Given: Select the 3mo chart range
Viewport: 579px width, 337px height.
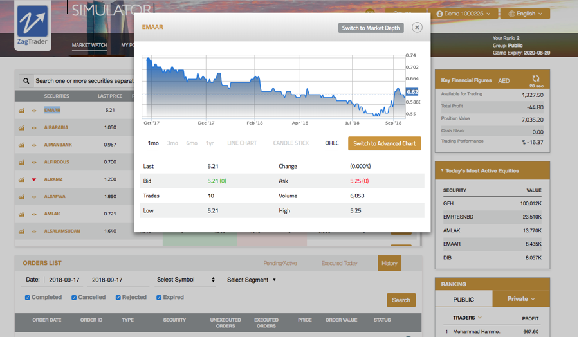Looking at the screenshot, I should coord(172,143).
